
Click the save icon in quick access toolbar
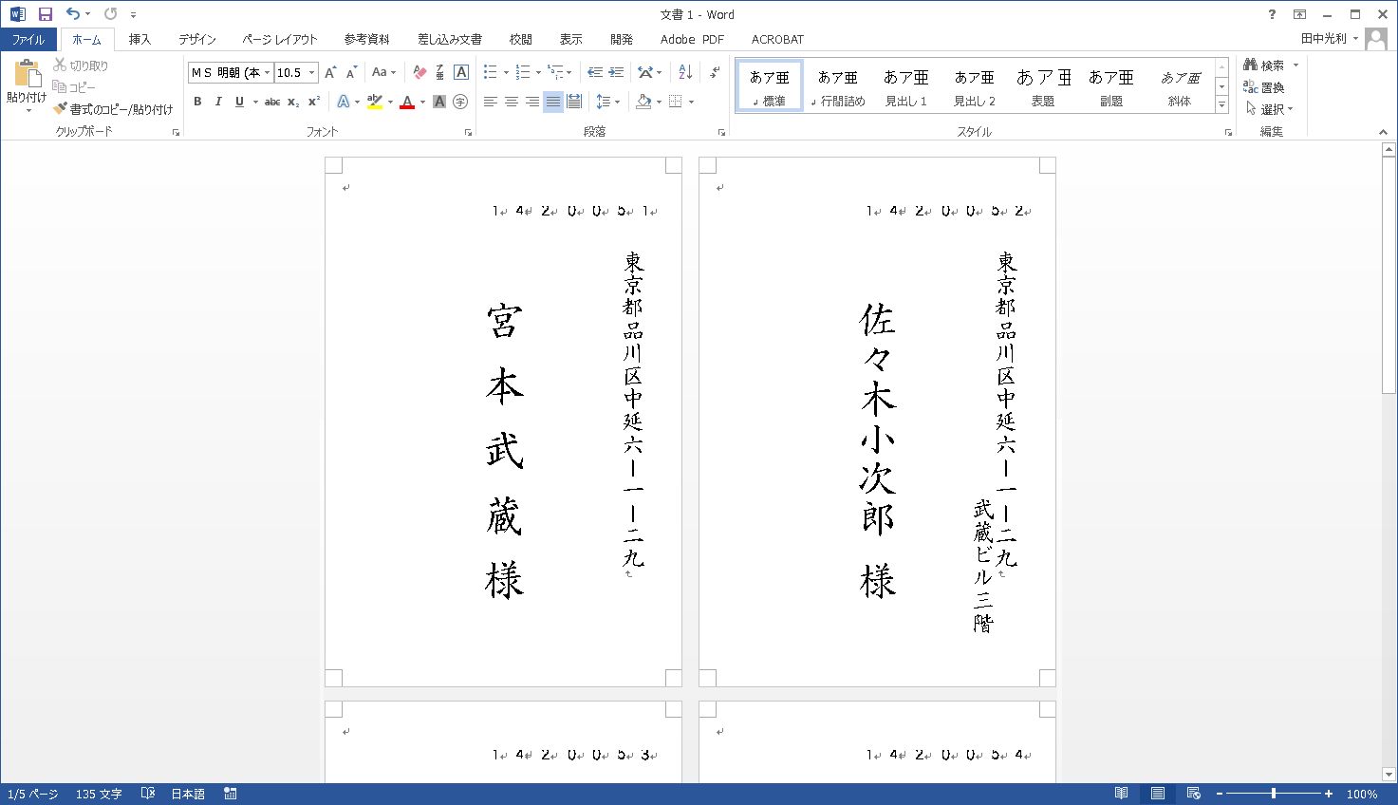coord(45,14)
